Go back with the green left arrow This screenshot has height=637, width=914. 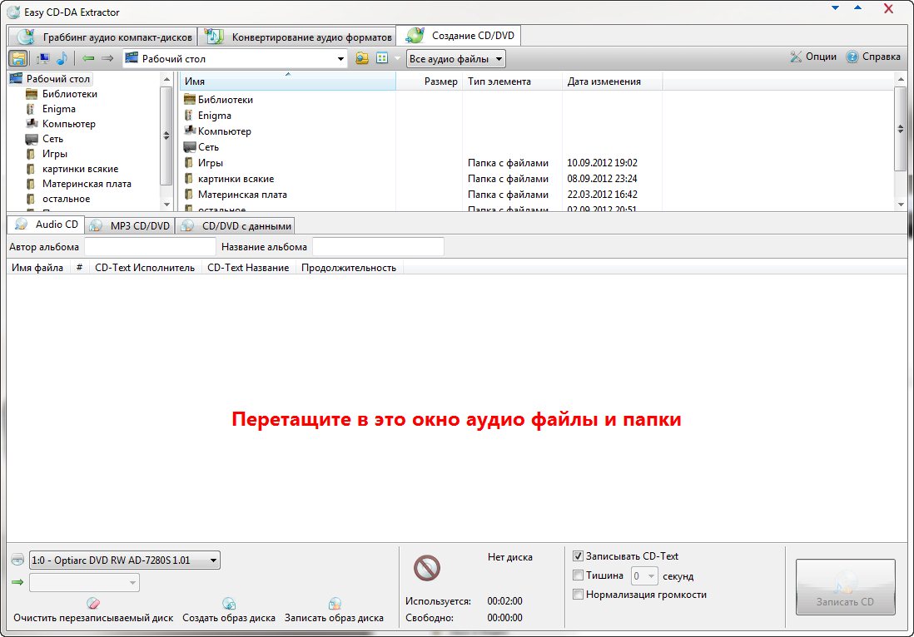point(88,58)
